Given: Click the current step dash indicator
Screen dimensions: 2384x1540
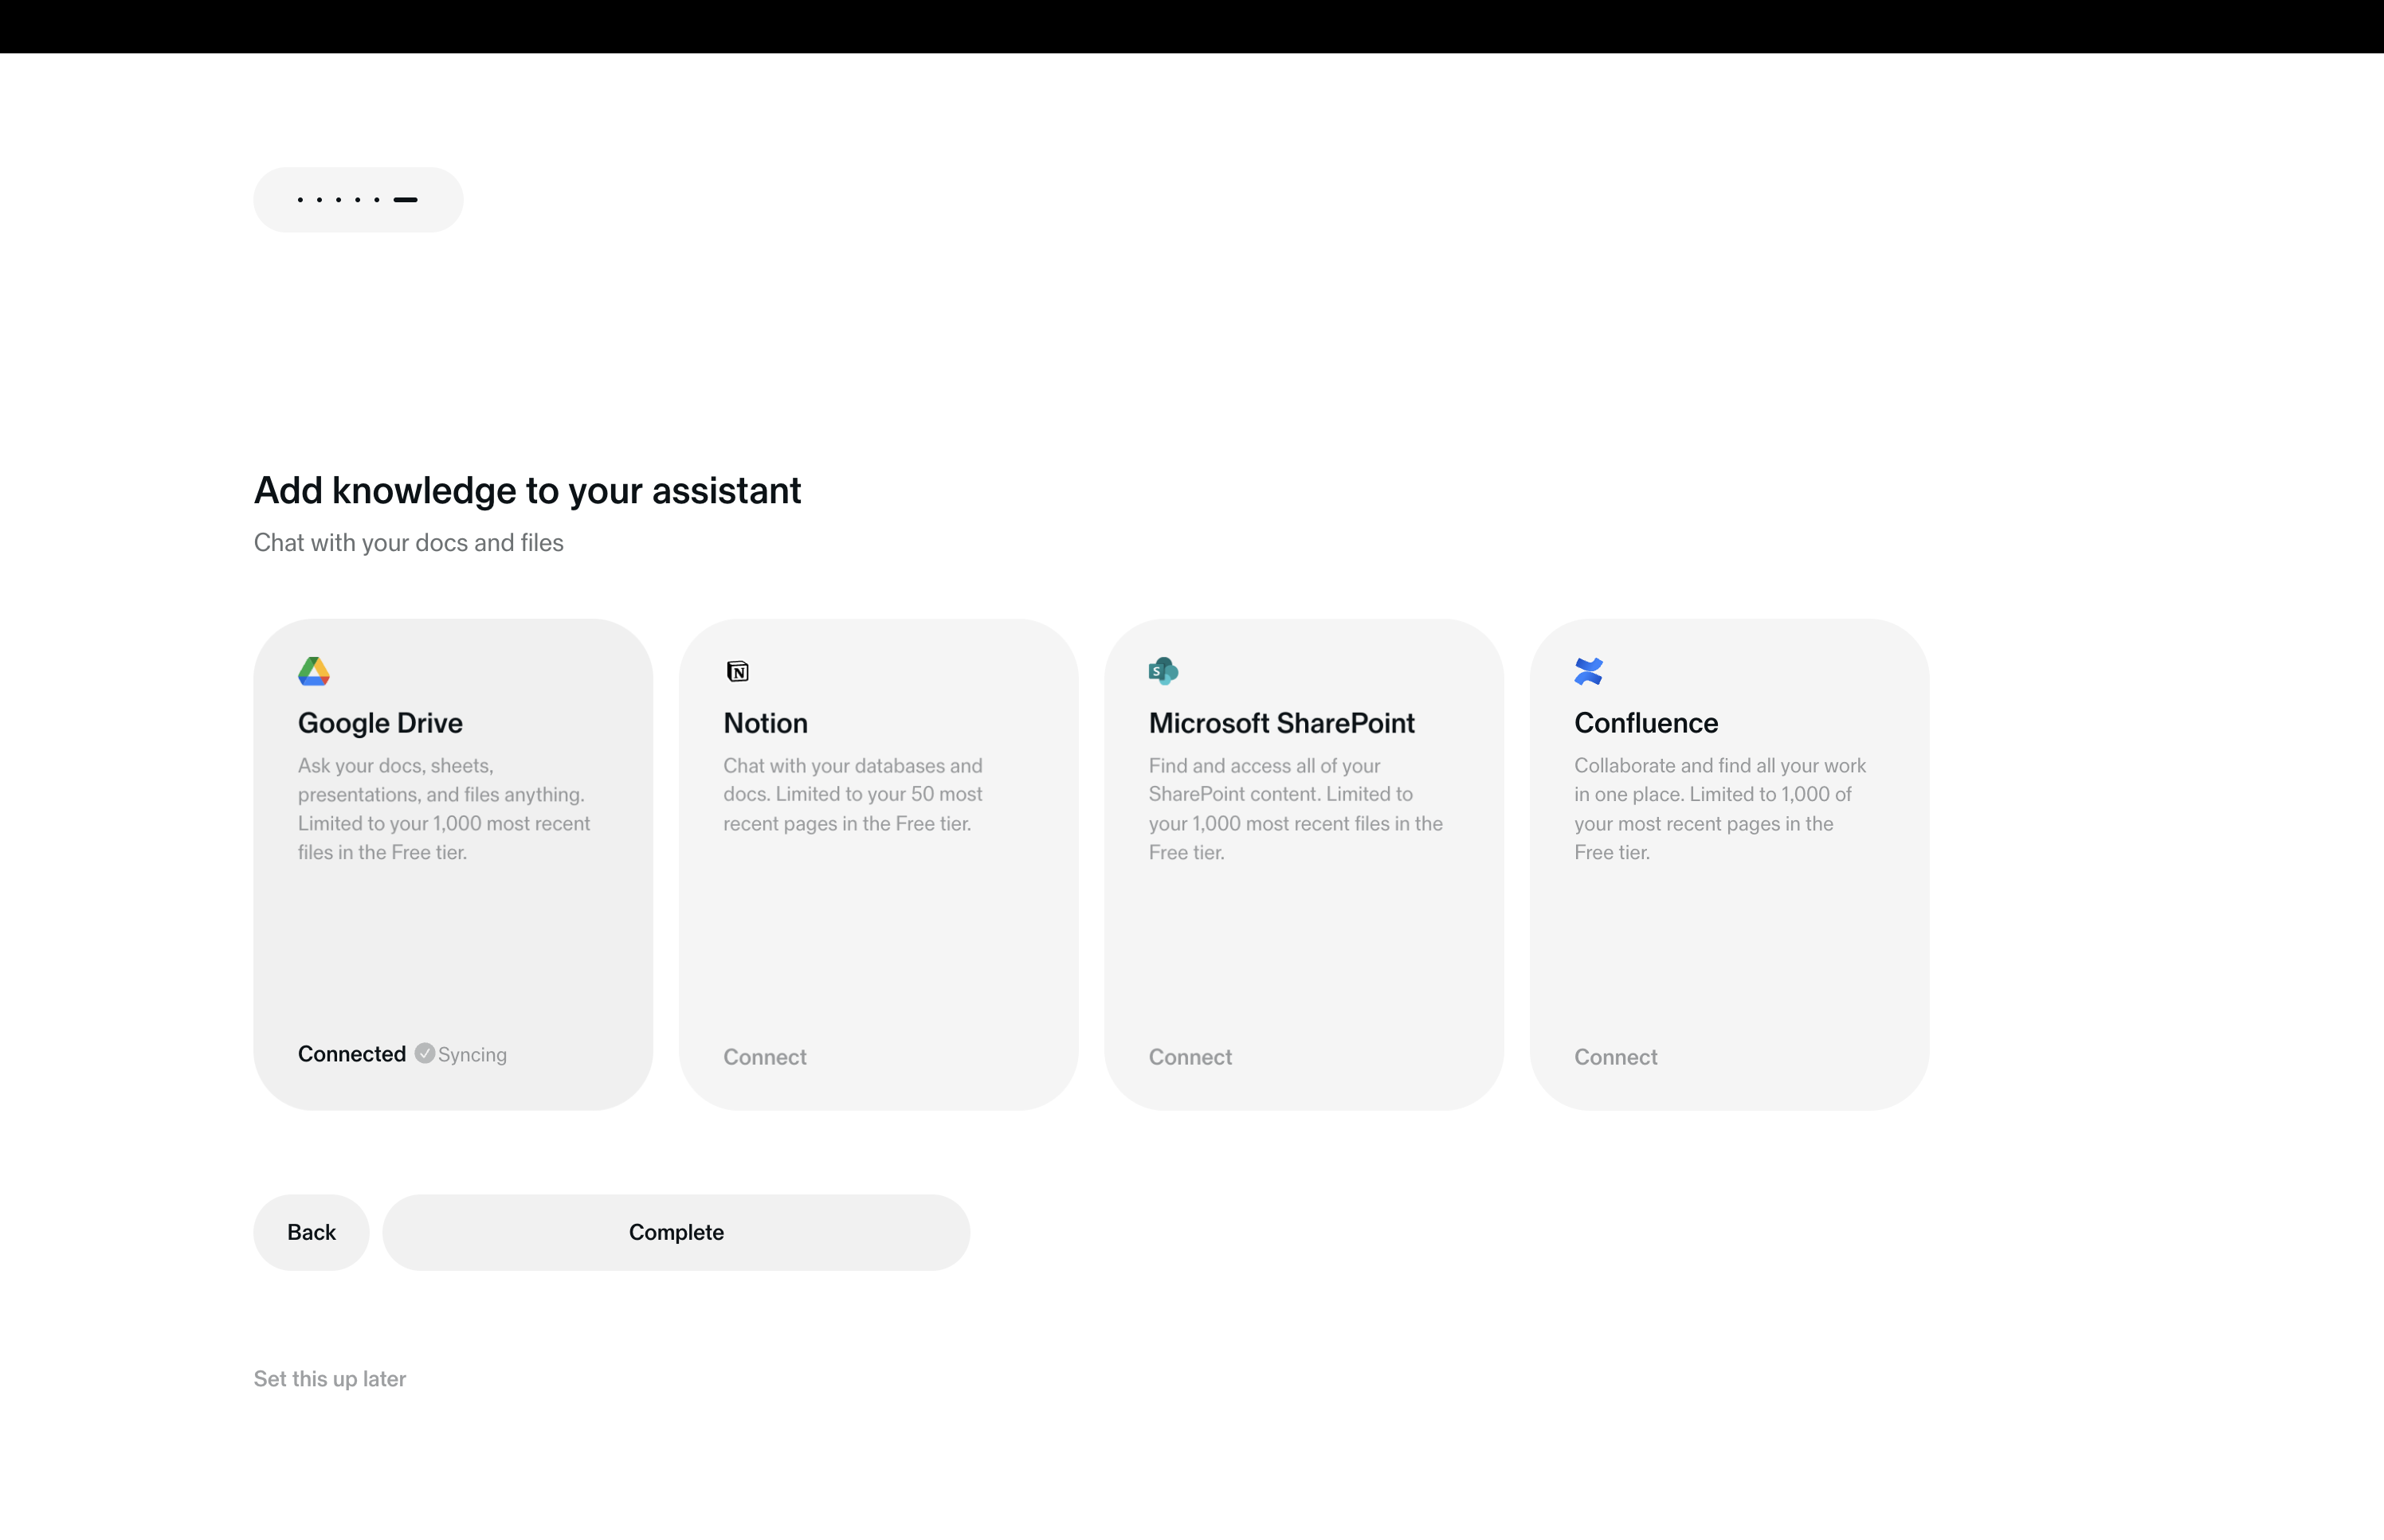Looking at the screenshot, I should (406, 200).
